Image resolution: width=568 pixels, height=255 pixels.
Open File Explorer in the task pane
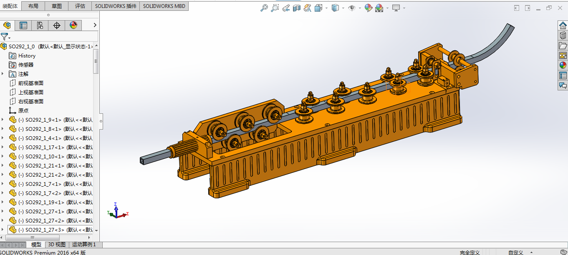(x=563, y=45)
